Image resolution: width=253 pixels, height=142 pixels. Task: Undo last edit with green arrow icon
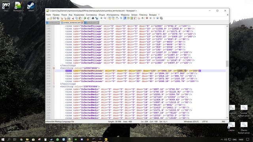pyautogui.click(x=85, y=18)
